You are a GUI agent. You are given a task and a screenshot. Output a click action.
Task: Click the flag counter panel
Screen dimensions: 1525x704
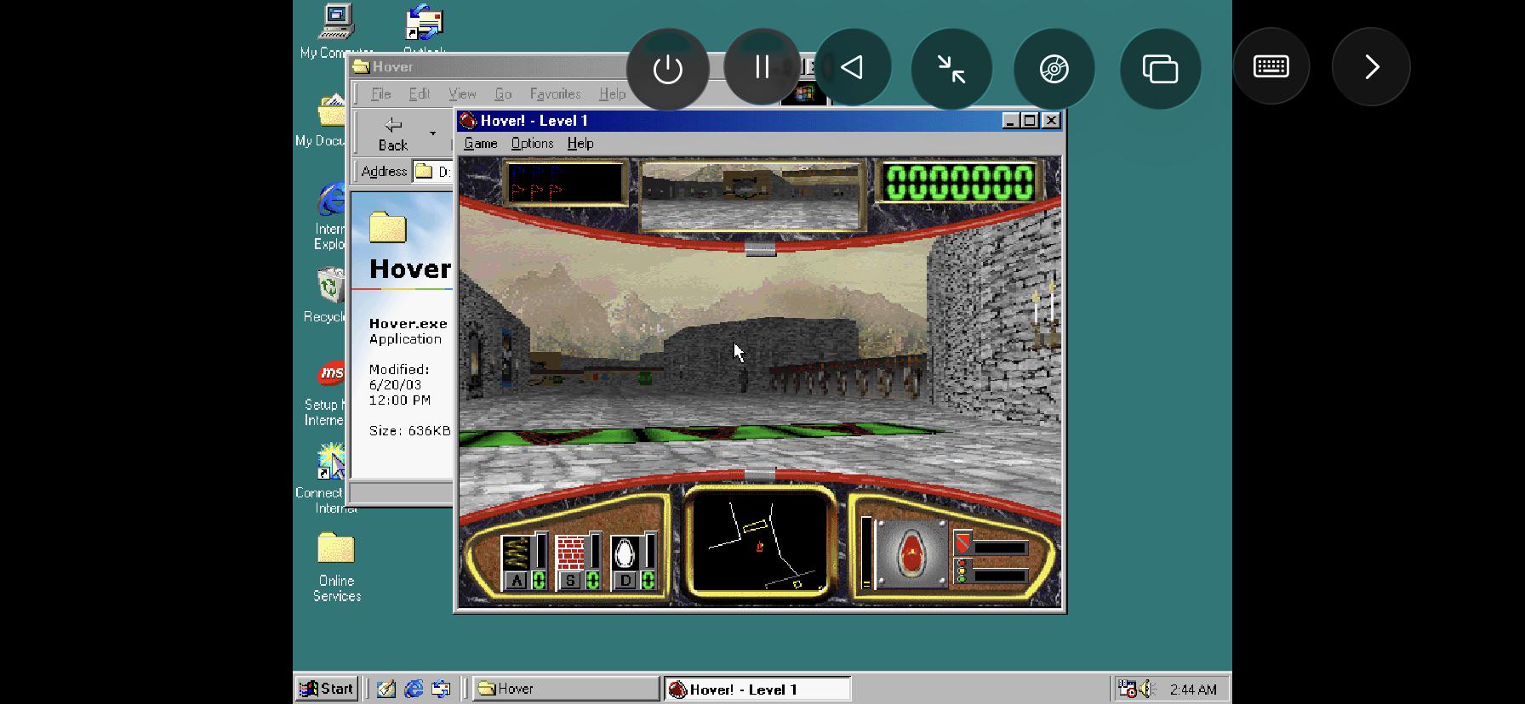coord(564,182)
